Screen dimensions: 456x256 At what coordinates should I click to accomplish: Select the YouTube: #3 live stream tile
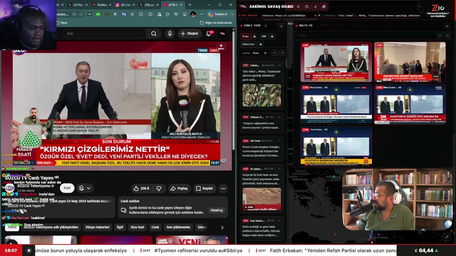336,104
